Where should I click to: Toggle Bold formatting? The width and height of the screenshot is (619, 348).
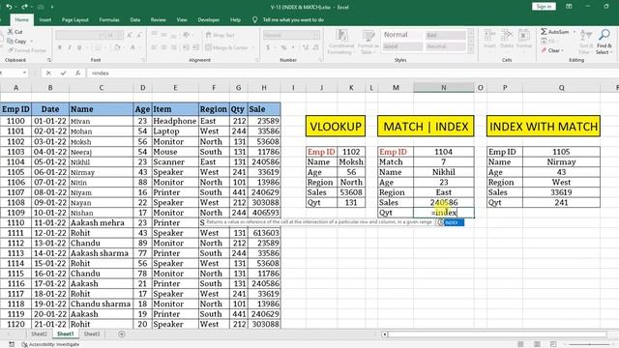point(60,47)
